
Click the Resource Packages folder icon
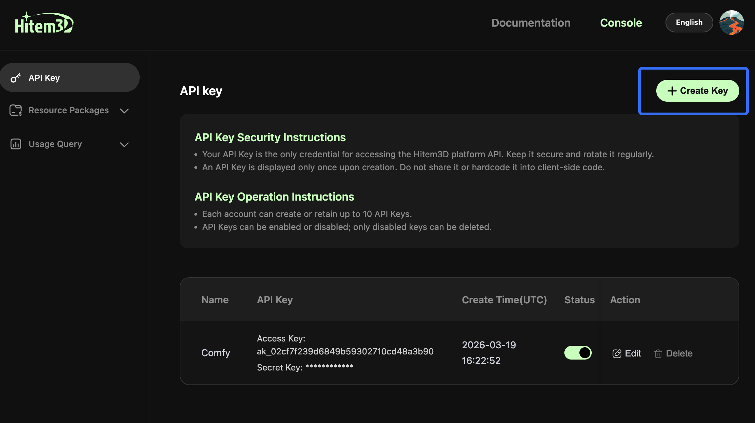16,110
